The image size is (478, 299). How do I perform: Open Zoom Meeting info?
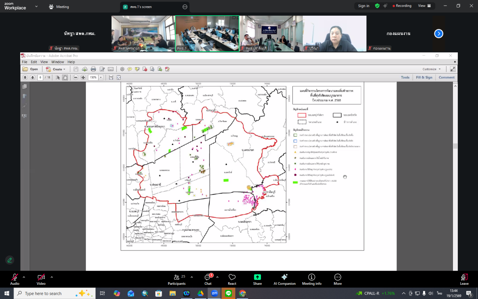click(311, 279)
